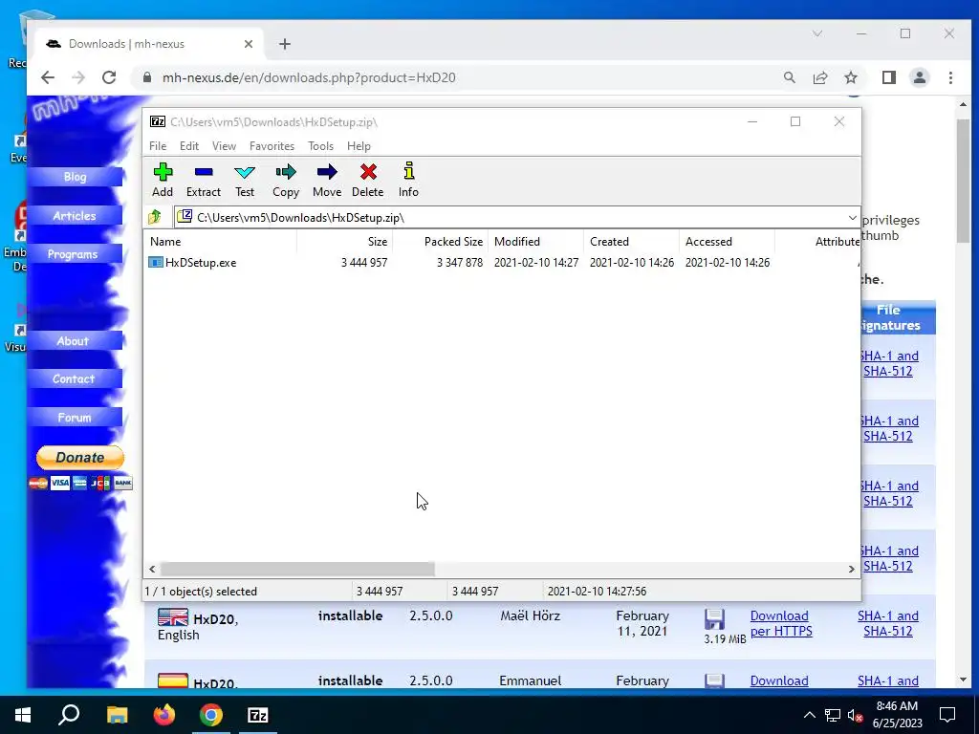979x734 pixels.
Task: Run the Test archive tool
Action: click(245, 172)
